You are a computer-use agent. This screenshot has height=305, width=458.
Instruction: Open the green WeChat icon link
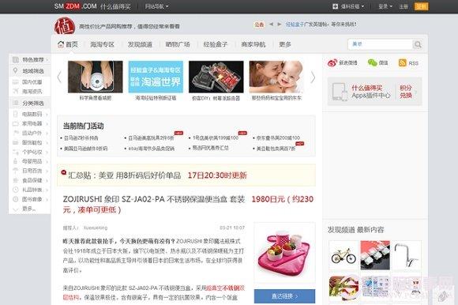[372, 62]
